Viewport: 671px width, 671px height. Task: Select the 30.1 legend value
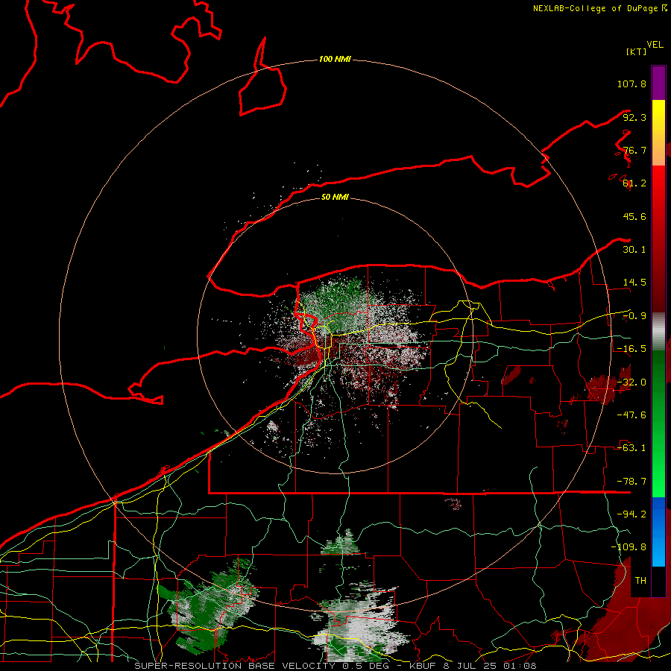click(634, 250)
